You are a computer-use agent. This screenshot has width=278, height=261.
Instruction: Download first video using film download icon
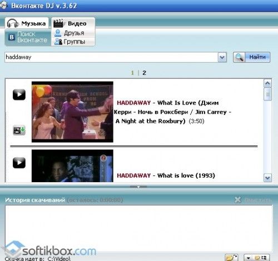pyautogui.click(x=19, y=130)
